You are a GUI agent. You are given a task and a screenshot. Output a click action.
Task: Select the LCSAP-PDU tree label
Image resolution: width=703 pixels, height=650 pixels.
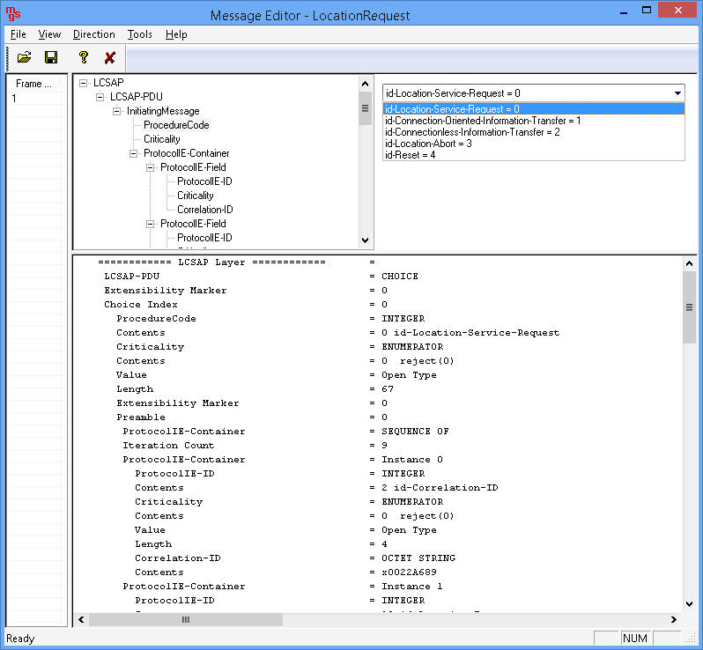(x=137, y=97)
